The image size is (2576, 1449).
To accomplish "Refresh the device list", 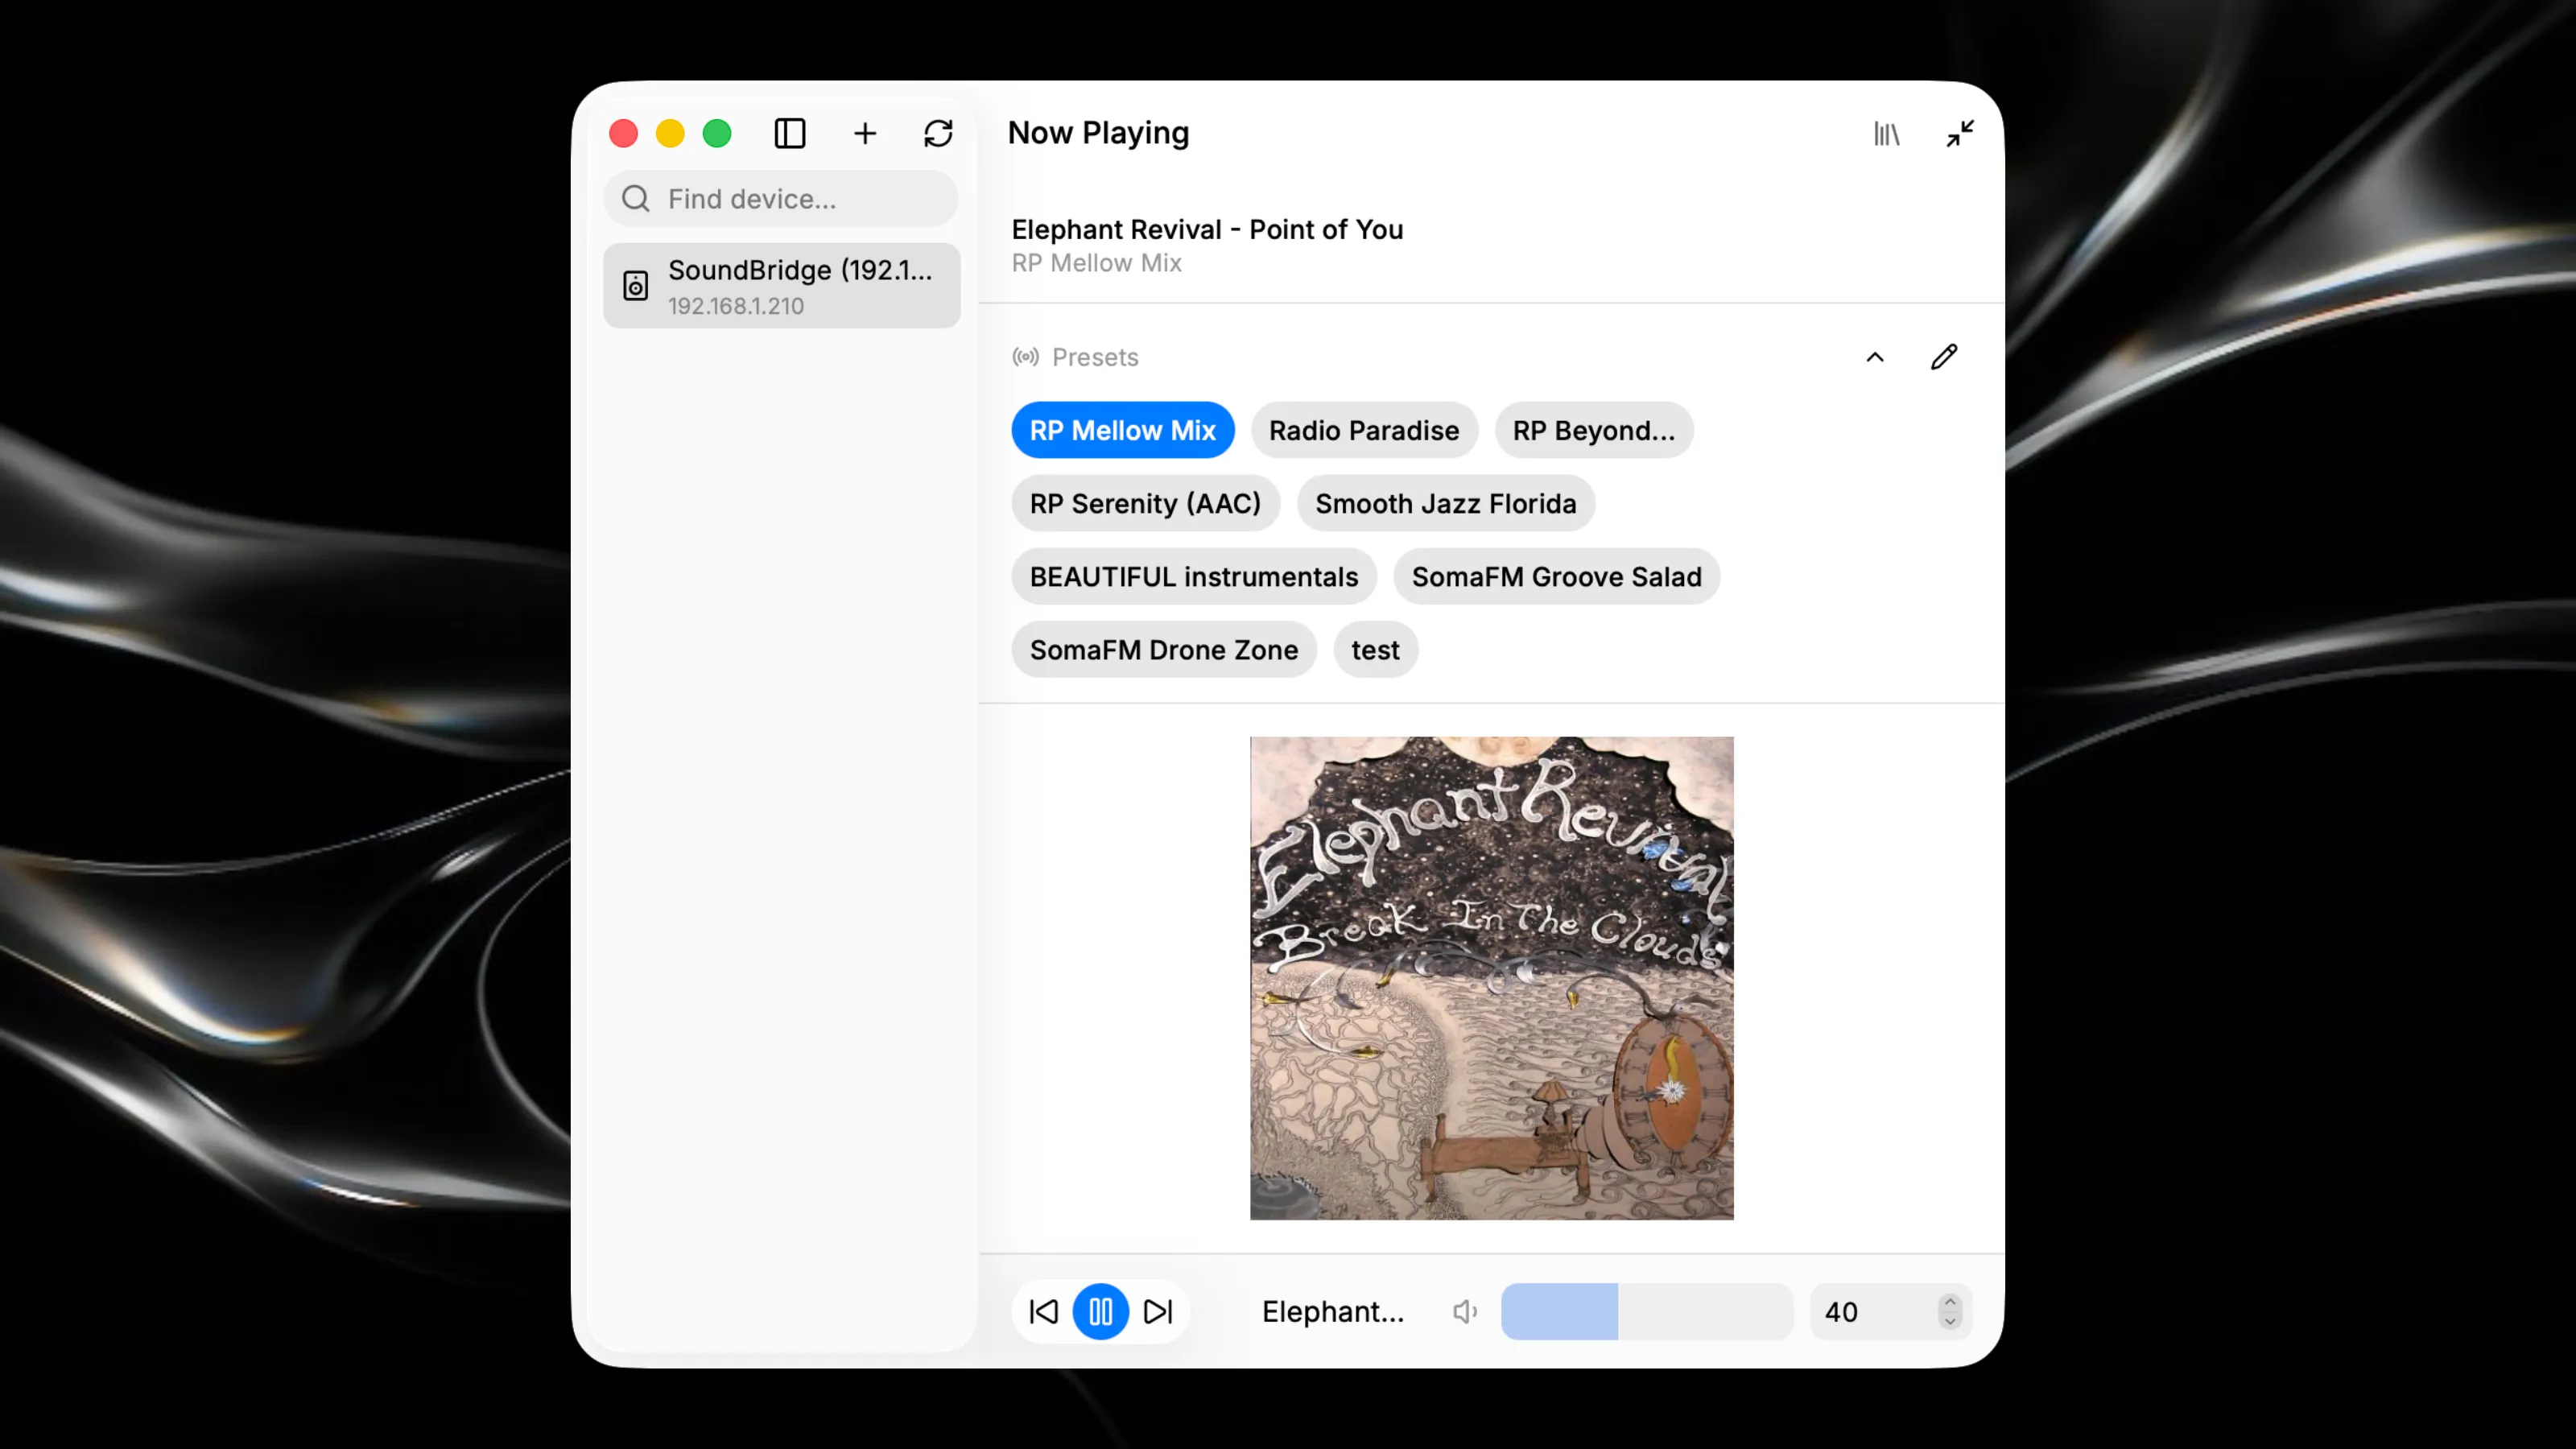I will pyautogui.click(x=938, y=133).
